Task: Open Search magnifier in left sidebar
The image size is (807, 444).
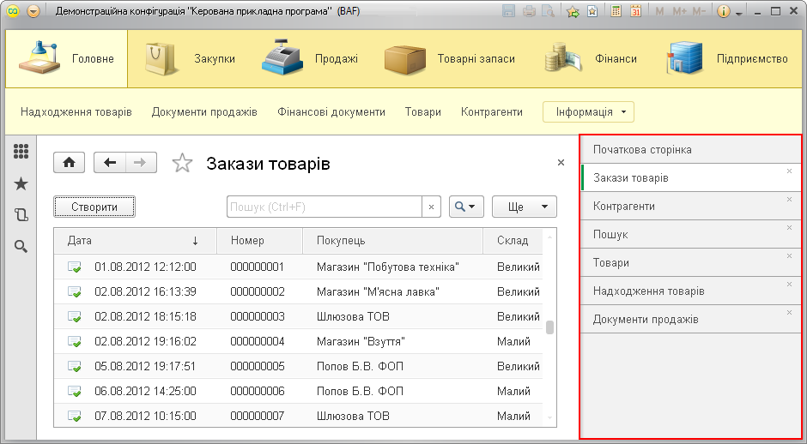Action: click(x=21, y=247)
